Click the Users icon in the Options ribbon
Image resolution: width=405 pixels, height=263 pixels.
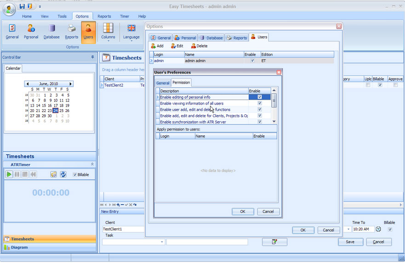pyautogui.click(x=88, y=31)
